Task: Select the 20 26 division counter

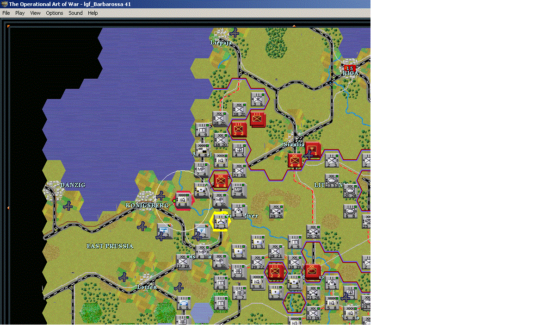Action: click(314, 231)
